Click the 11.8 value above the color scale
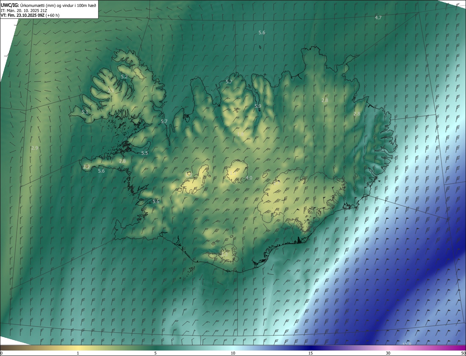This screenshot has height=356, width=466. [x=407, y=344]
